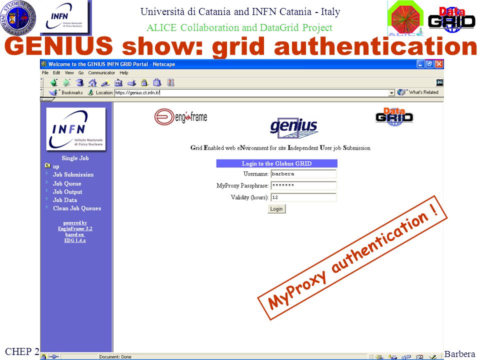Viewport: 480px width, 360px height.
Task: Open the Communicator menu
Action: tap(101, 73)
